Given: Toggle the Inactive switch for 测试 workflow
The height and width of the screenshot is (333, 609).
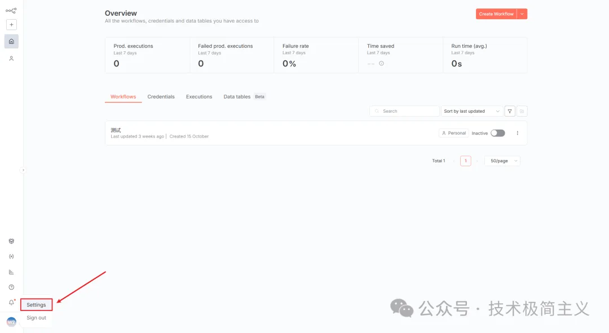Looking at the screenshot, I should [x=497, y=133].
